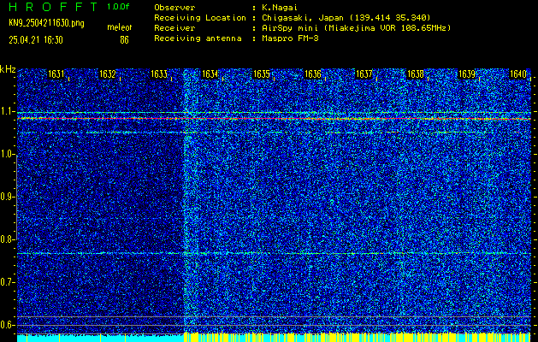This screenshot has height=342, width=538.
Task: Click the cyan noise-level bar at bottom left
Action: pyautogui.click(x=101, y=339)
